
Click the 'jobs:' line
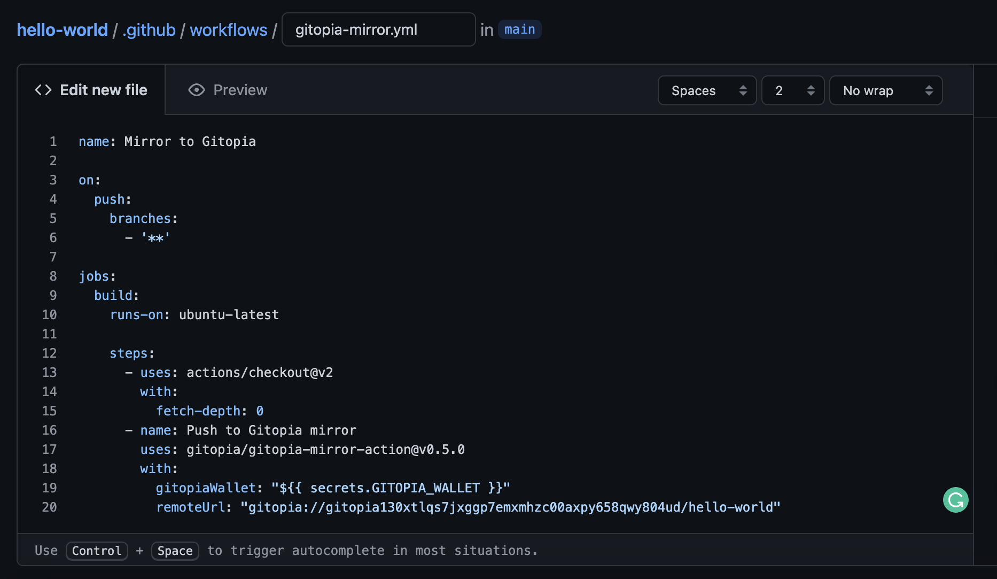click(x=97, y=276)
